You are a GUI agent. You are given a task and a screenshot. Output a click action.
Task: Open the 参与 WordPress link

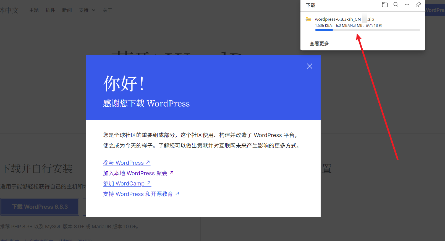point(127,163)
